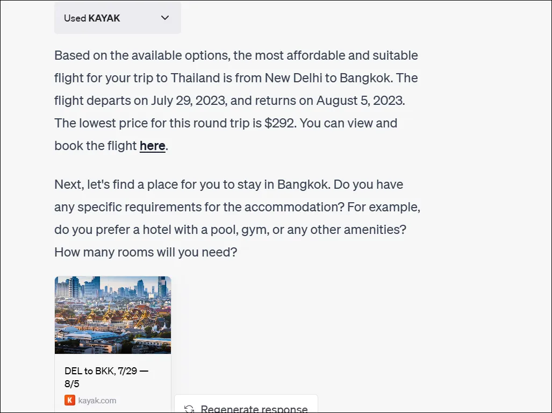The height and width of the screenshot is (413, 552).
Task: Open the Bangkok skyline thumbnail image
Action: (x=113, y=315)
